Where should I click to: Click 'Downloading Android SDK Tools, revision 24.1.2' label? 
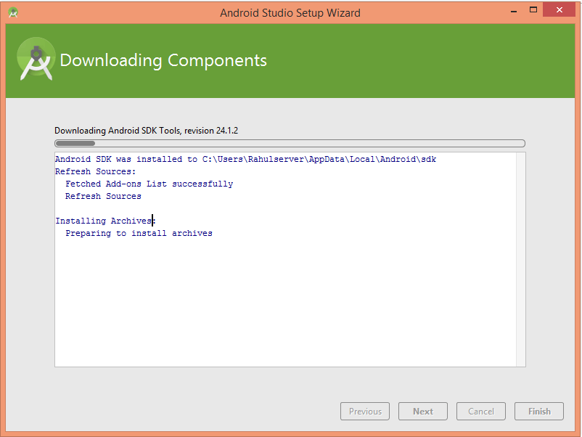click(147, 131)
